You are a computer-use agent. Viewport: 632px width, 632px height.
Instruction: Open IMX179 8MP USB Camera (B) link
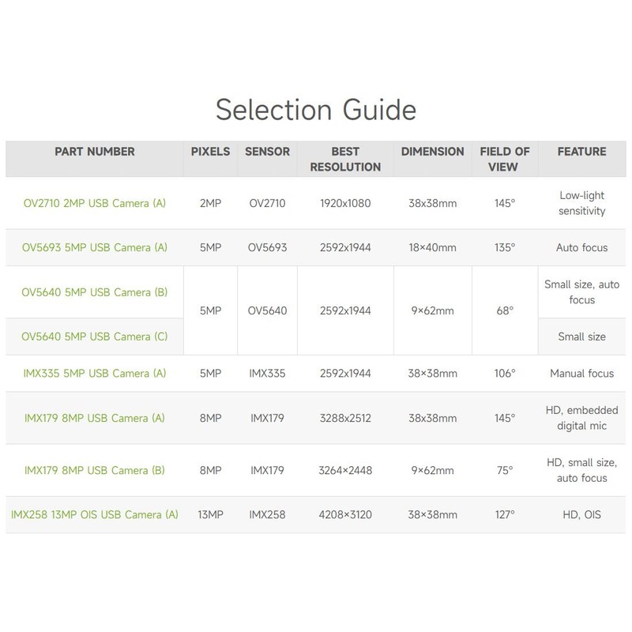(x=95, y=471)
